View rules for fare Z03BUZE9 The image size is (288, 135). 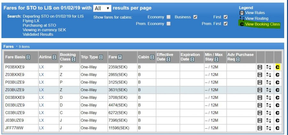pyautogui.click(x=260, y=90)
